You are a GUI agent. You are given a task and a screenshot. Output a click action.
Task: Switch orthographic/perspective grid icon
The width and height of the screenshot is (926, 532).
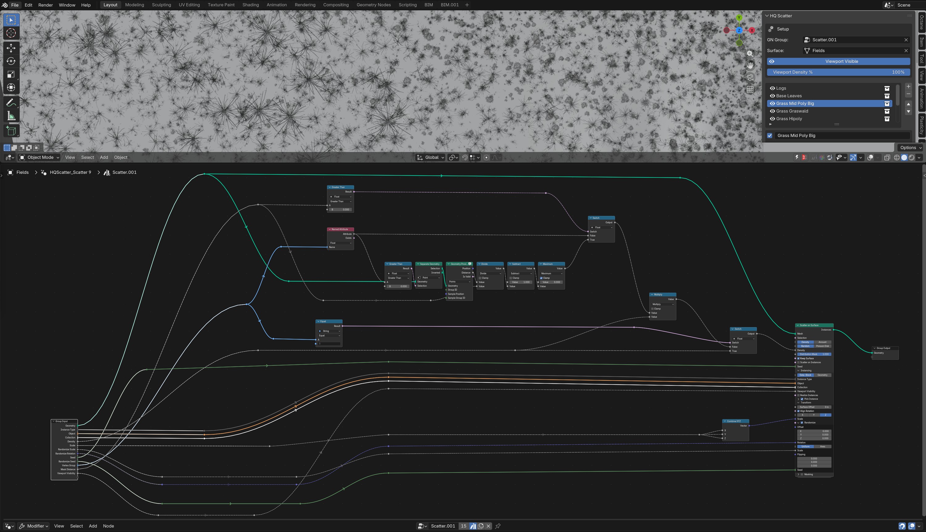coord(750,89)
